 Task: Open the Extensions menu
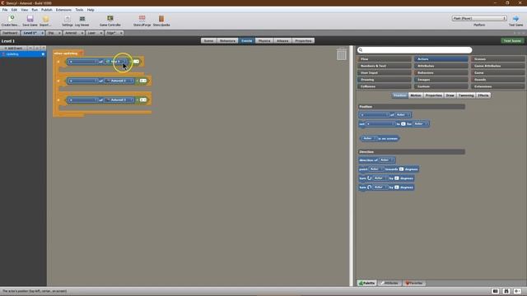(x=63, y=10)
